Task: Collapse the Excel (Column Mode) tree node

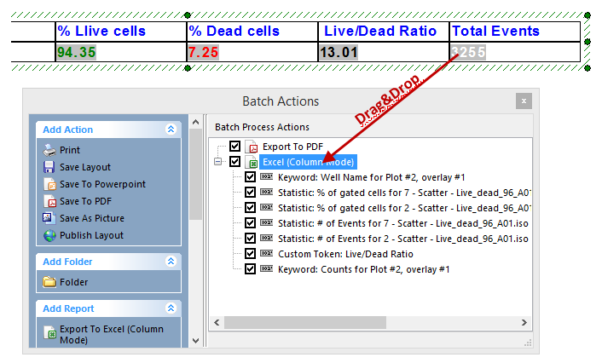Action: [218, 162]
